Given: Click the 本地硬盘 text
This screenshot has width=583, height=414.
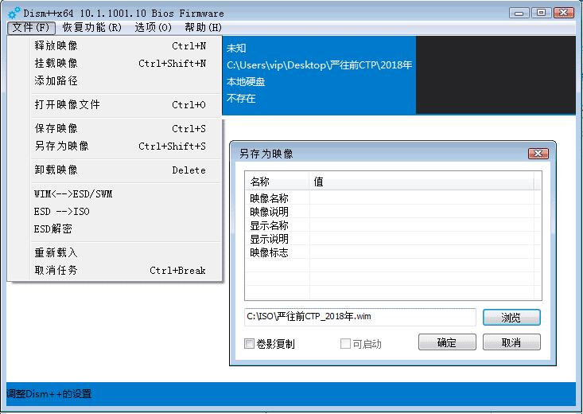Looking at the screenshot, I should pos(246,81).
